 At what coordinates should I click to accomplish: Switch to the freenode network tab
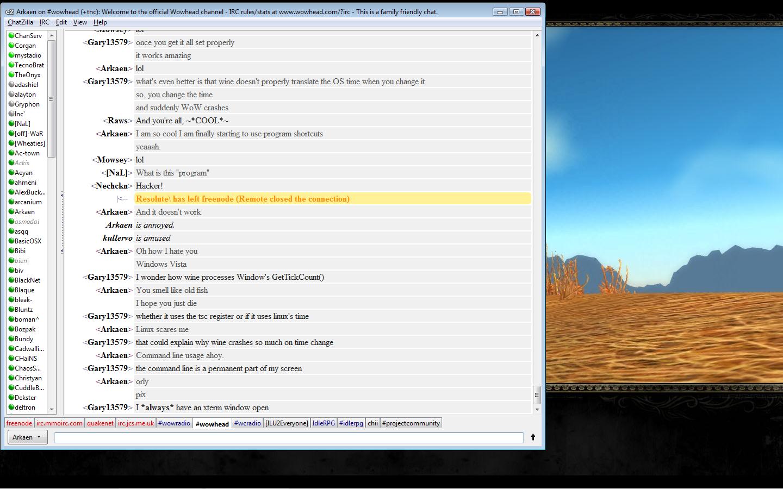19,423
